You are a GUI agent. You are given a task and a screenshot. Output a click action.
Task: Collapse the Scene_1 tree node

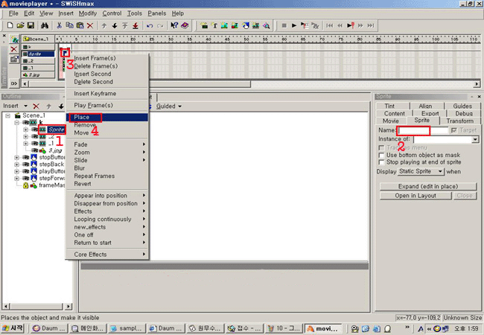pyautogui.click(x=7, y=115)
